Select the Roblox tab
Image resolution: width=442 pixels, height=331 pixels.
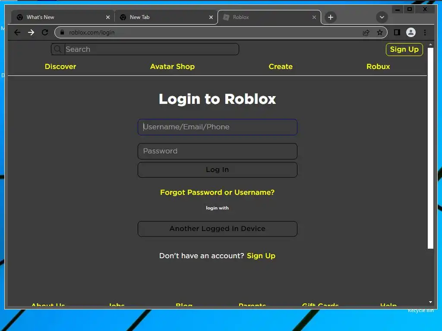pyautogui.click(x=269, y=17)
